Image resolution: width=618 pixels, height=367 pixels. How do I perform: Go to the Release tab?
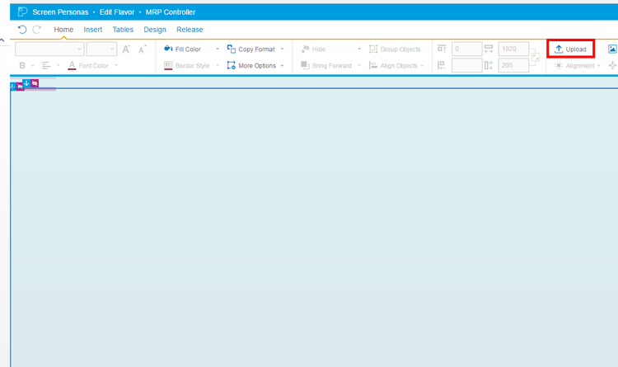point(190,30)
